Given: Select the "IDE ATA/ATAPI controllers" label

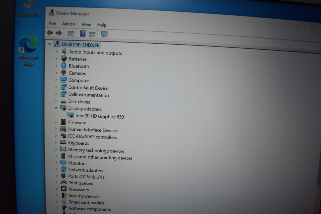Looking at the screenshot, I should [93, 137].
